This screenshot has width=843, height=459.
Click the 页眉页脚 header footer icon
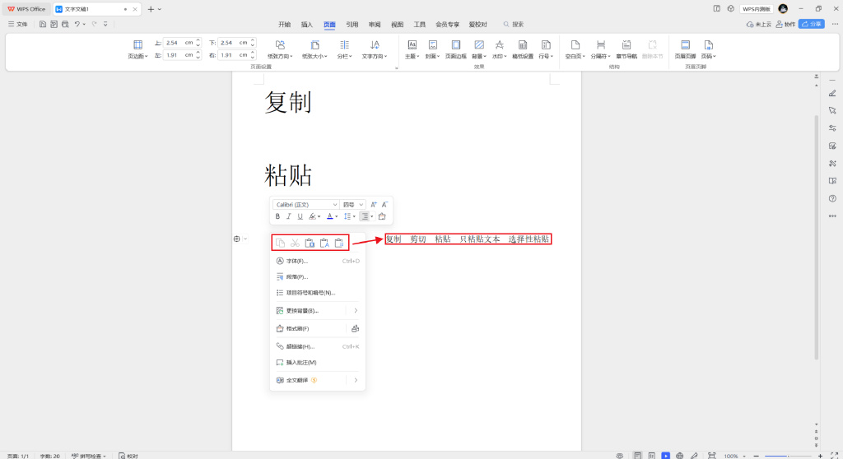[685, 45]
